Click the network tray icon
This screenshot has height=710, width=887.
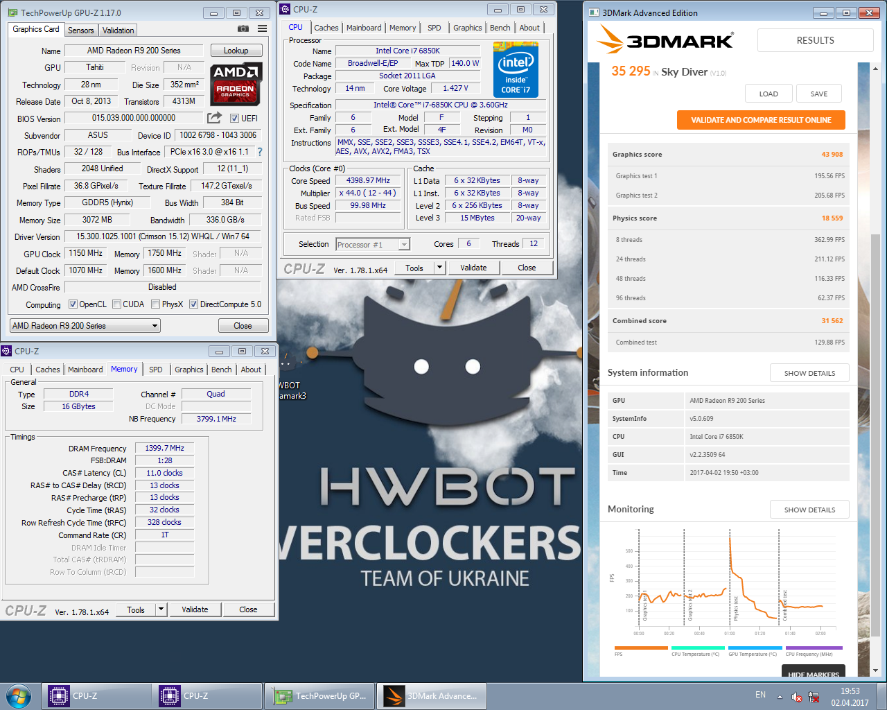tap(814, 697)
